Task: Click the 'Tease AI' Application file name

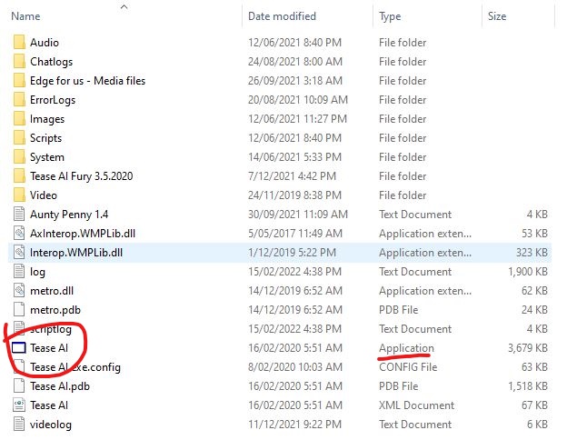Action: click(x=49, y=348)
